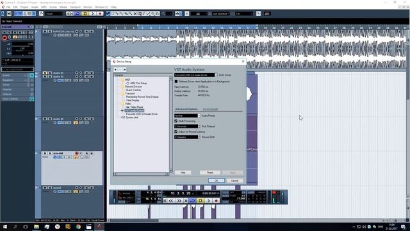Click Go to Project Start in Transport panel

click(165, 201)
